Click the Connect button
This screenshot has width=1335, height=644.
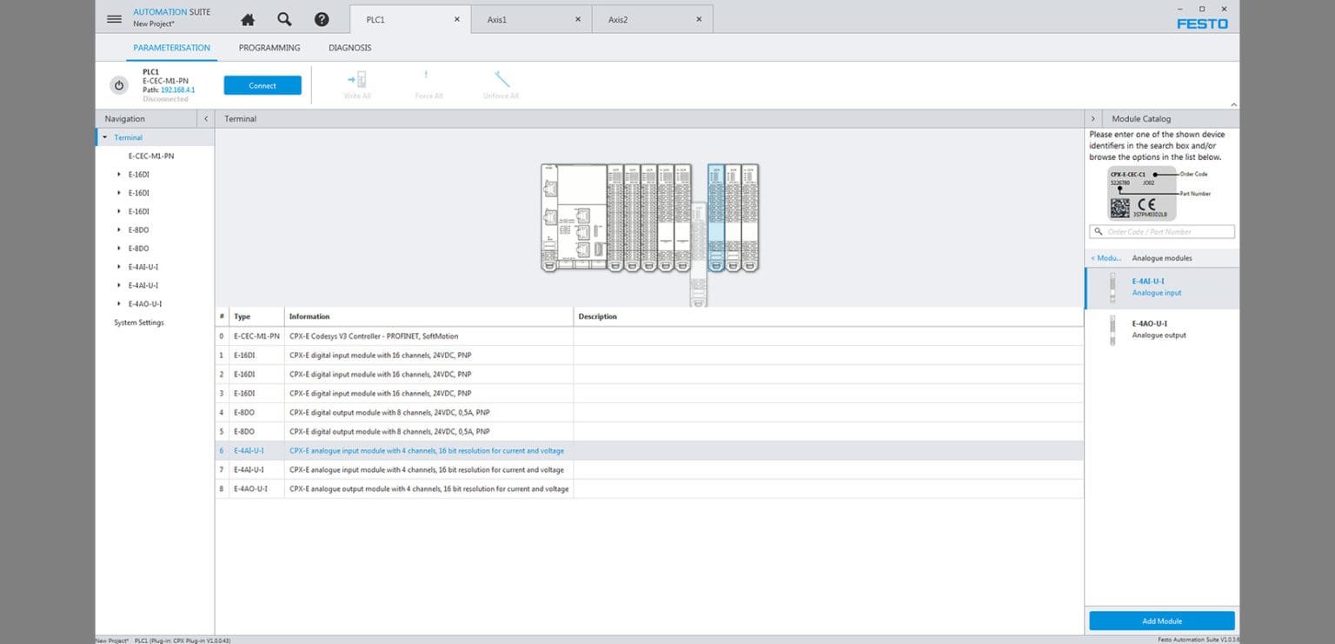click(x=262, y=84)
